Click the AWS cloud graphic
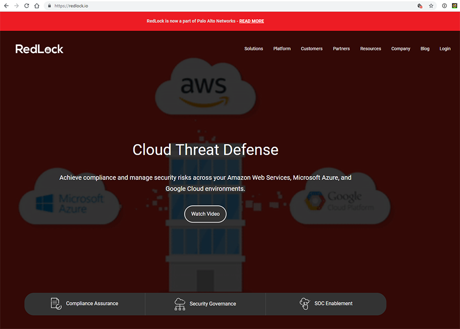Viewport: 460px width, 329px height. pyautogui.click(x=205, y=86)
